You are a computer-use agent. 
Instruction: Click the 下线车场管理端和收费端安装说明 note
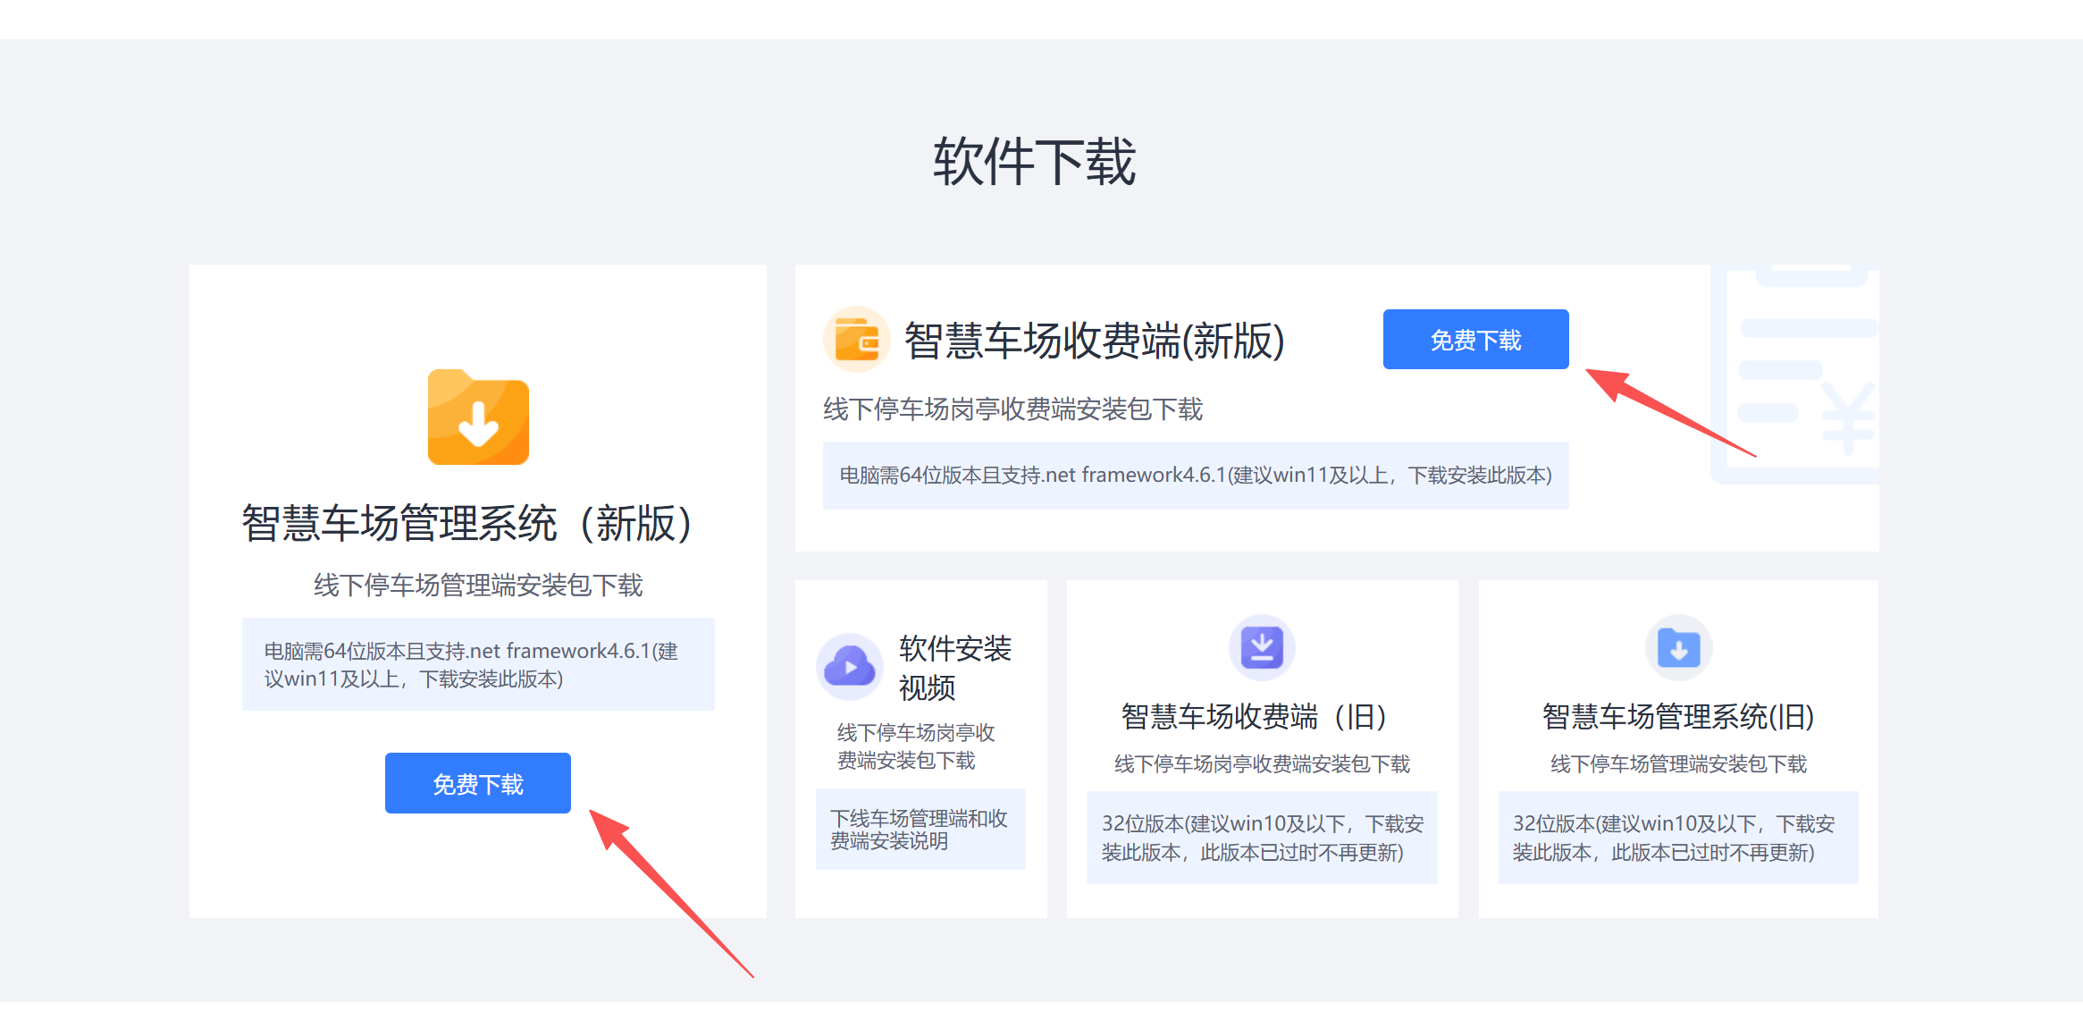pyautogui.click(x=920, y=830)
